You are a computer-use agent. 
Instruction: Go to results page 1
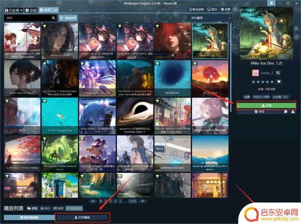point(101,201)
